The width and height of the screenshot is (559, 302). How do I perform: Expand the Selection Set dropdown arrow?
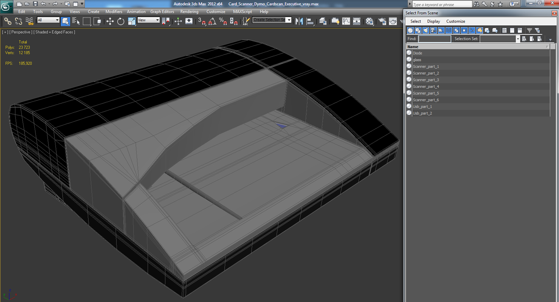coord(517,39)
